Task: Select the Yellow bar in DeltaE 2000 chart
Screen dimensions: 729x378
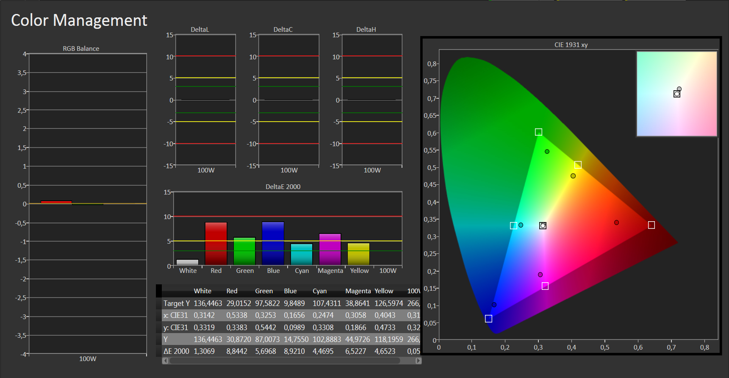Action: click(x=359, y=254)
